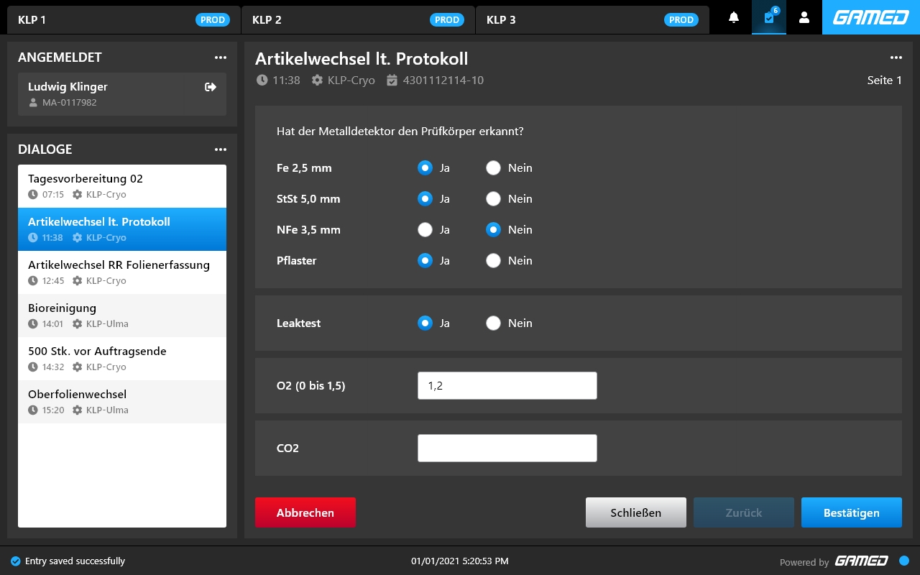Switch to the KLP 2 tab
The height and width of the screenshot is (575, 920).
point(358,19)
